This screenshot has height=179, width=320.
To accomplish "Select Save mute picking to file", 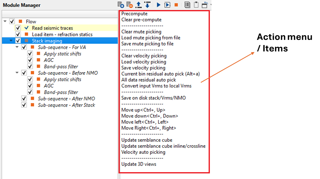I will (147, 44).
